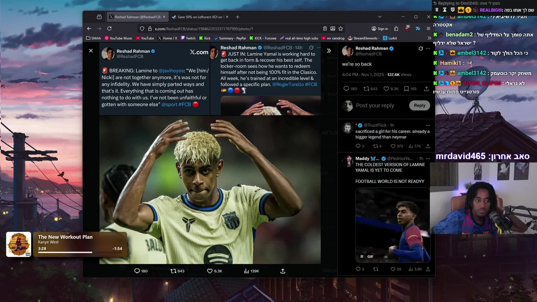This screenshot has height=302, width=537.
Task: Open the browser extensions puzzle icon
Action: 396,29
